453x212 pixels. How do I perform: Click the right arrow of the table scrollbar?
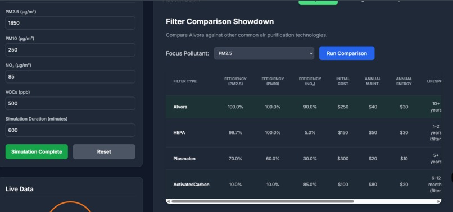(439, 201)
